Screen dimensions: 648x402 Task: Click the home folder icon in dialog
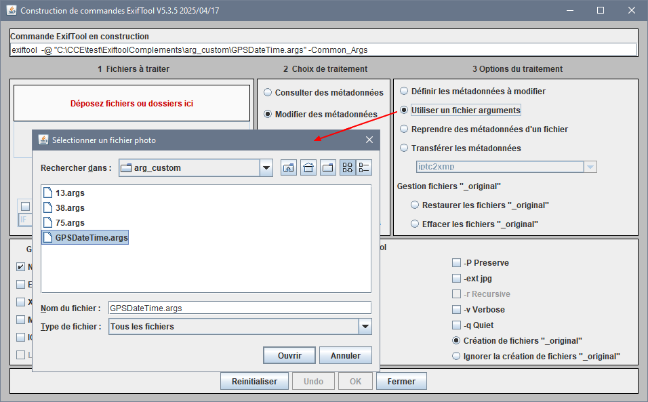[308, 167]
